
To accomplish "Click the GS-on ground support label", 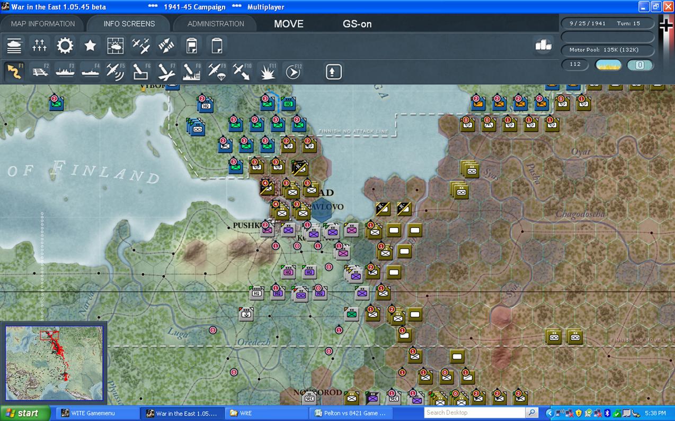I will click(x=357, y=24).
